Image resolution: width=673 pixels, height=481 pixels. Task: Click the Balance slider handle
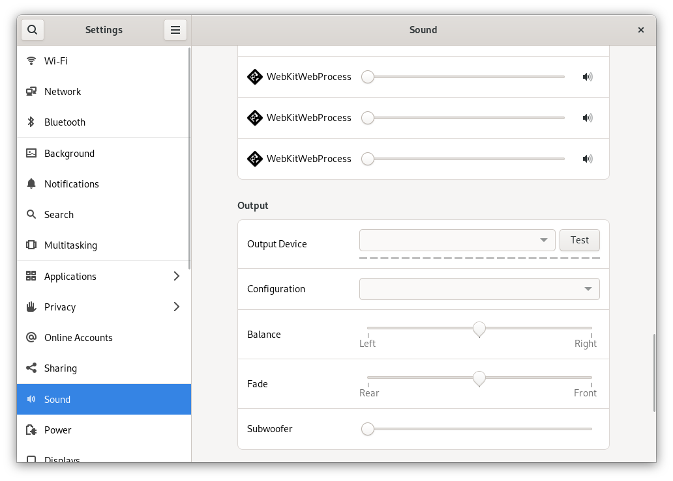click(479, 329)
